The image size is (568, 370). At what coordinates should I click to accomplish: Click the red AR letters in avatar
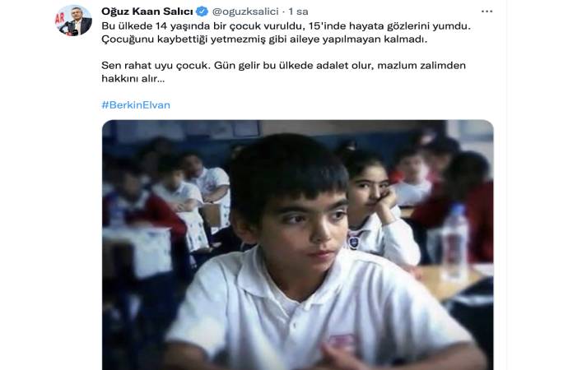tap(60, 18)
